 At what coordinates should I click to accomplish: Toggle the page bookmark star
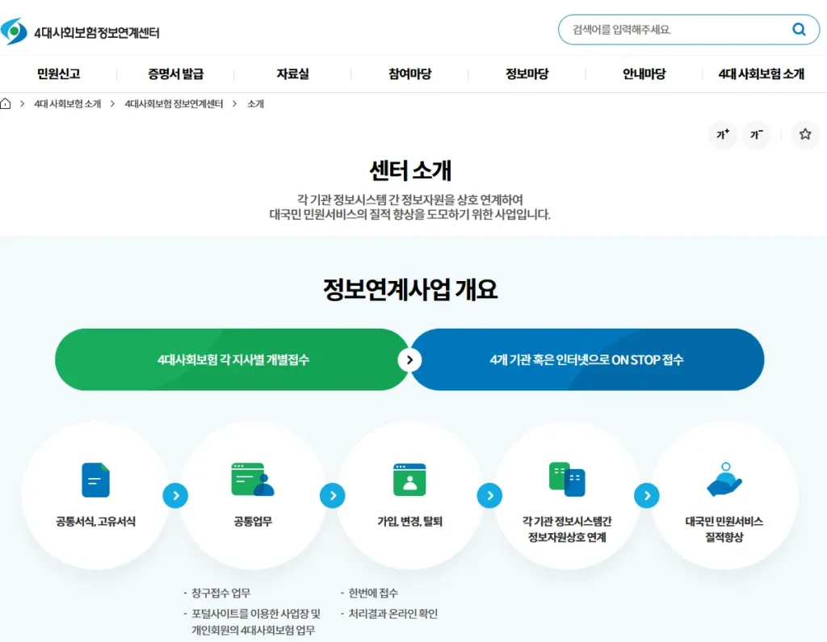pos(804,135)
